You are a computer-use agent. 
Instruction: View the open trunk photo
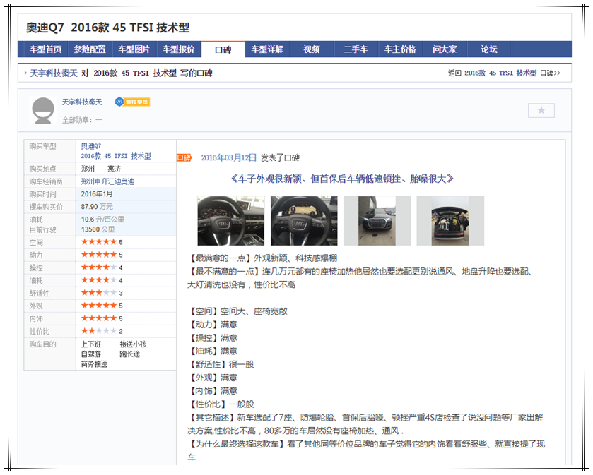point(450,221)
